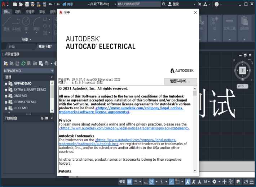Select the Line draw tool in ribbon
The width and height of the screenshot is (256, 187).
tap(7, 24)
